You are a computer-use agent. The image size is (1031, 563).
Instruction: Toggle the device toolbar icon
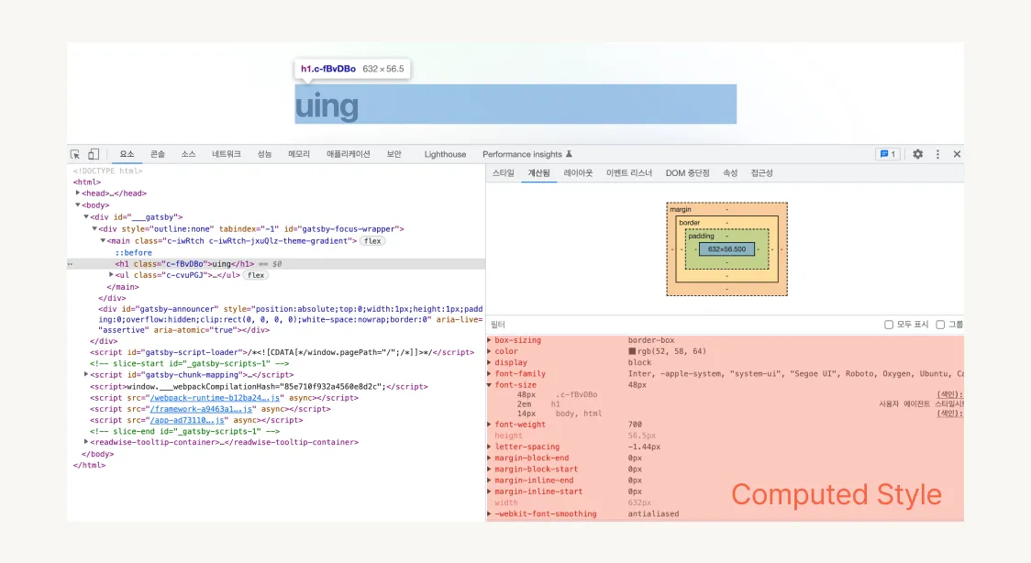point(94,154)
